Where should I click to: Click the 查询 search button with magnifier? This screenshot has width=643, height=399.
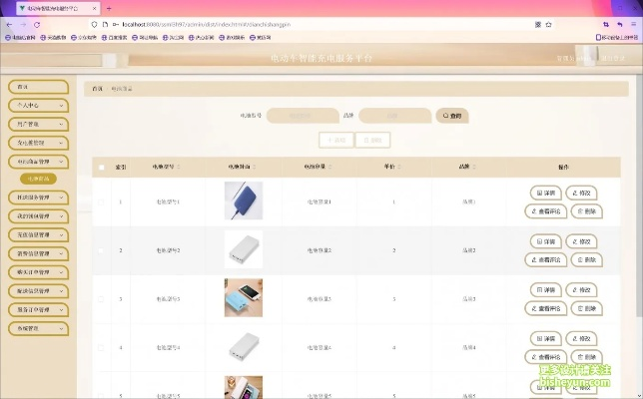click(451, 116)
